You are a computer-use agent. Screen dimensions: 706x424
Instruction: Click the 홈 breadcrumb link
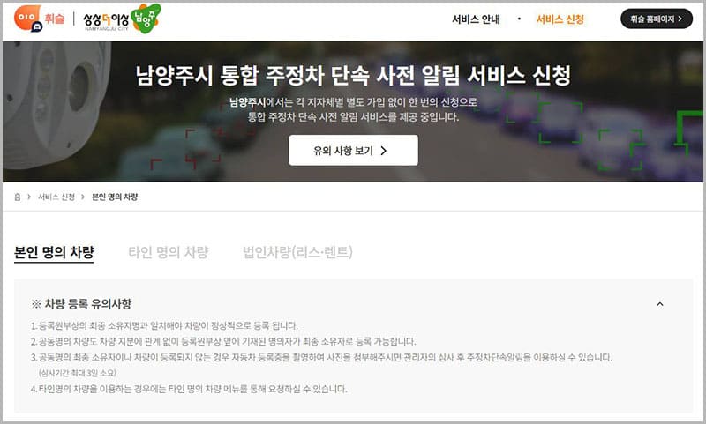click(17, 197)
